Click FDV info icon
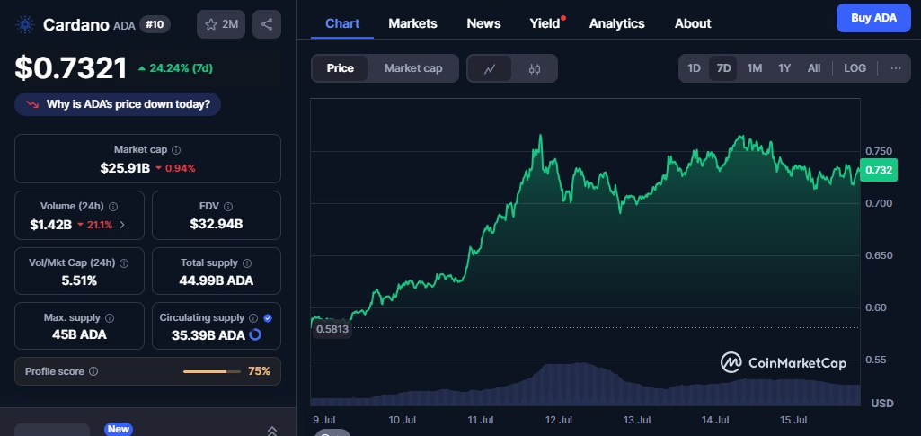Image resolution: width=921 pixels, height=436 pixels. (228, 206)
